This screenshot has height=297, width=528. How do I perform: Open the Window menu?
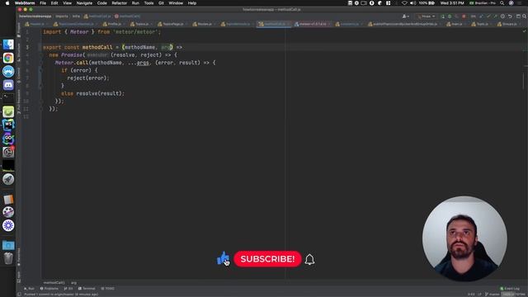click(176, 3)
